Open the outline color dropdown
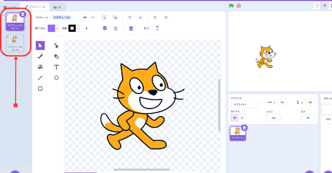 coord(78,28)
